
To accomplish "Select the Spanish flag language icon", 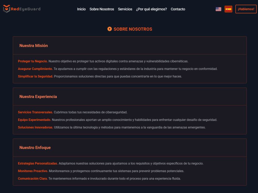I will [x=228, y=9].
